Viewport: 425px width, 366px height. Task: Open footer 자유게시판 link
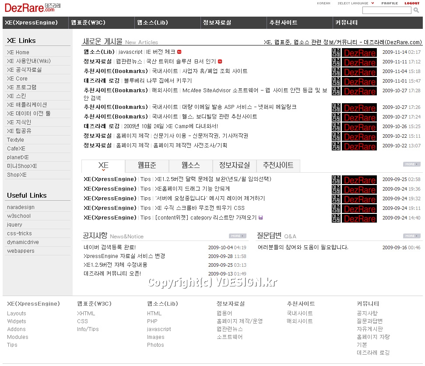(370, 329)
